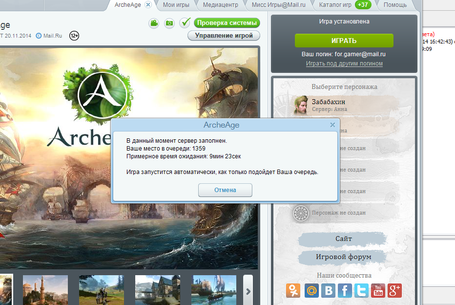455x305 pixels.
Task: Open the Помощь tab
Action: pyautogui.click(x=395, y=5)
